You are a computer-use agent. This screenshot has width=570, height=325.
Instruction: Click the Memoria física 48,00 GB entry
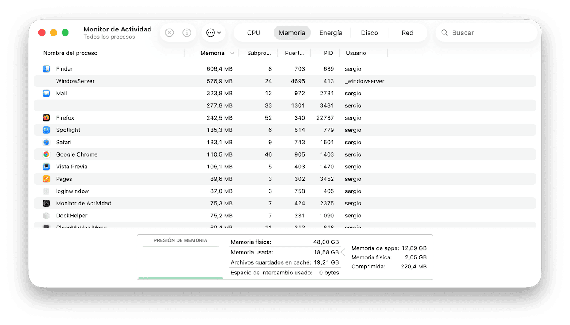(x=285, y=242)
